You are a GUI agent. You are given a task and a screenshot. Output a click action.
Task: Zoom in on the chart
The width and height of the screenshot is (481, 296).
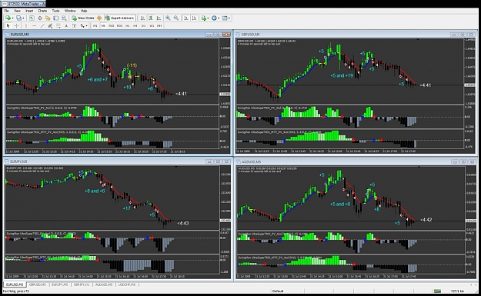click(168, 18)
